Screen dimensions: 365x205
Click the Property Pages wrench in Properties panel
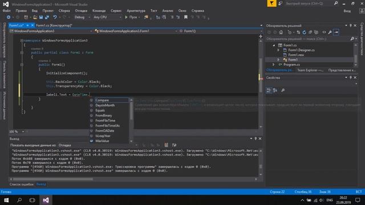tap(283, 90)
